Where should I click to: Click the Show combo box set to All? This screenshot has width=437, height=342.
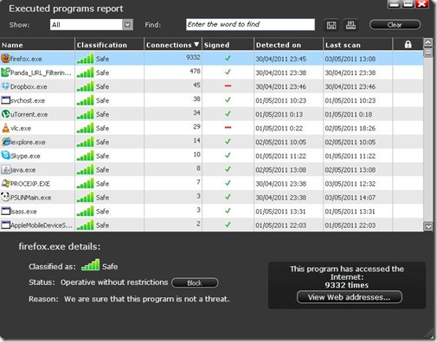click(x=92, y=25)
